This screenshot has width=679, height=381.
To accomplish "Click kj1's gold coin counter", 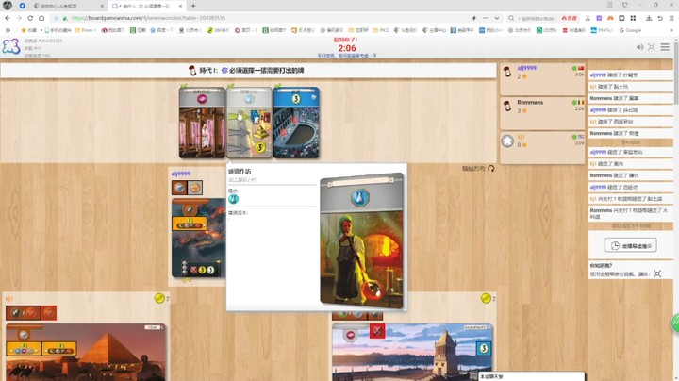I will [161, 298].
